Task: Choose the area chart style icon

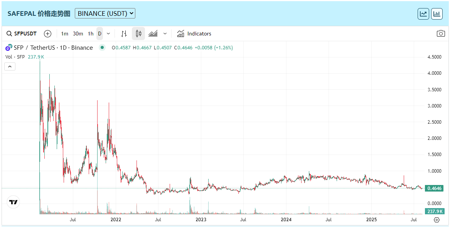Action: (x=153, y=34)
